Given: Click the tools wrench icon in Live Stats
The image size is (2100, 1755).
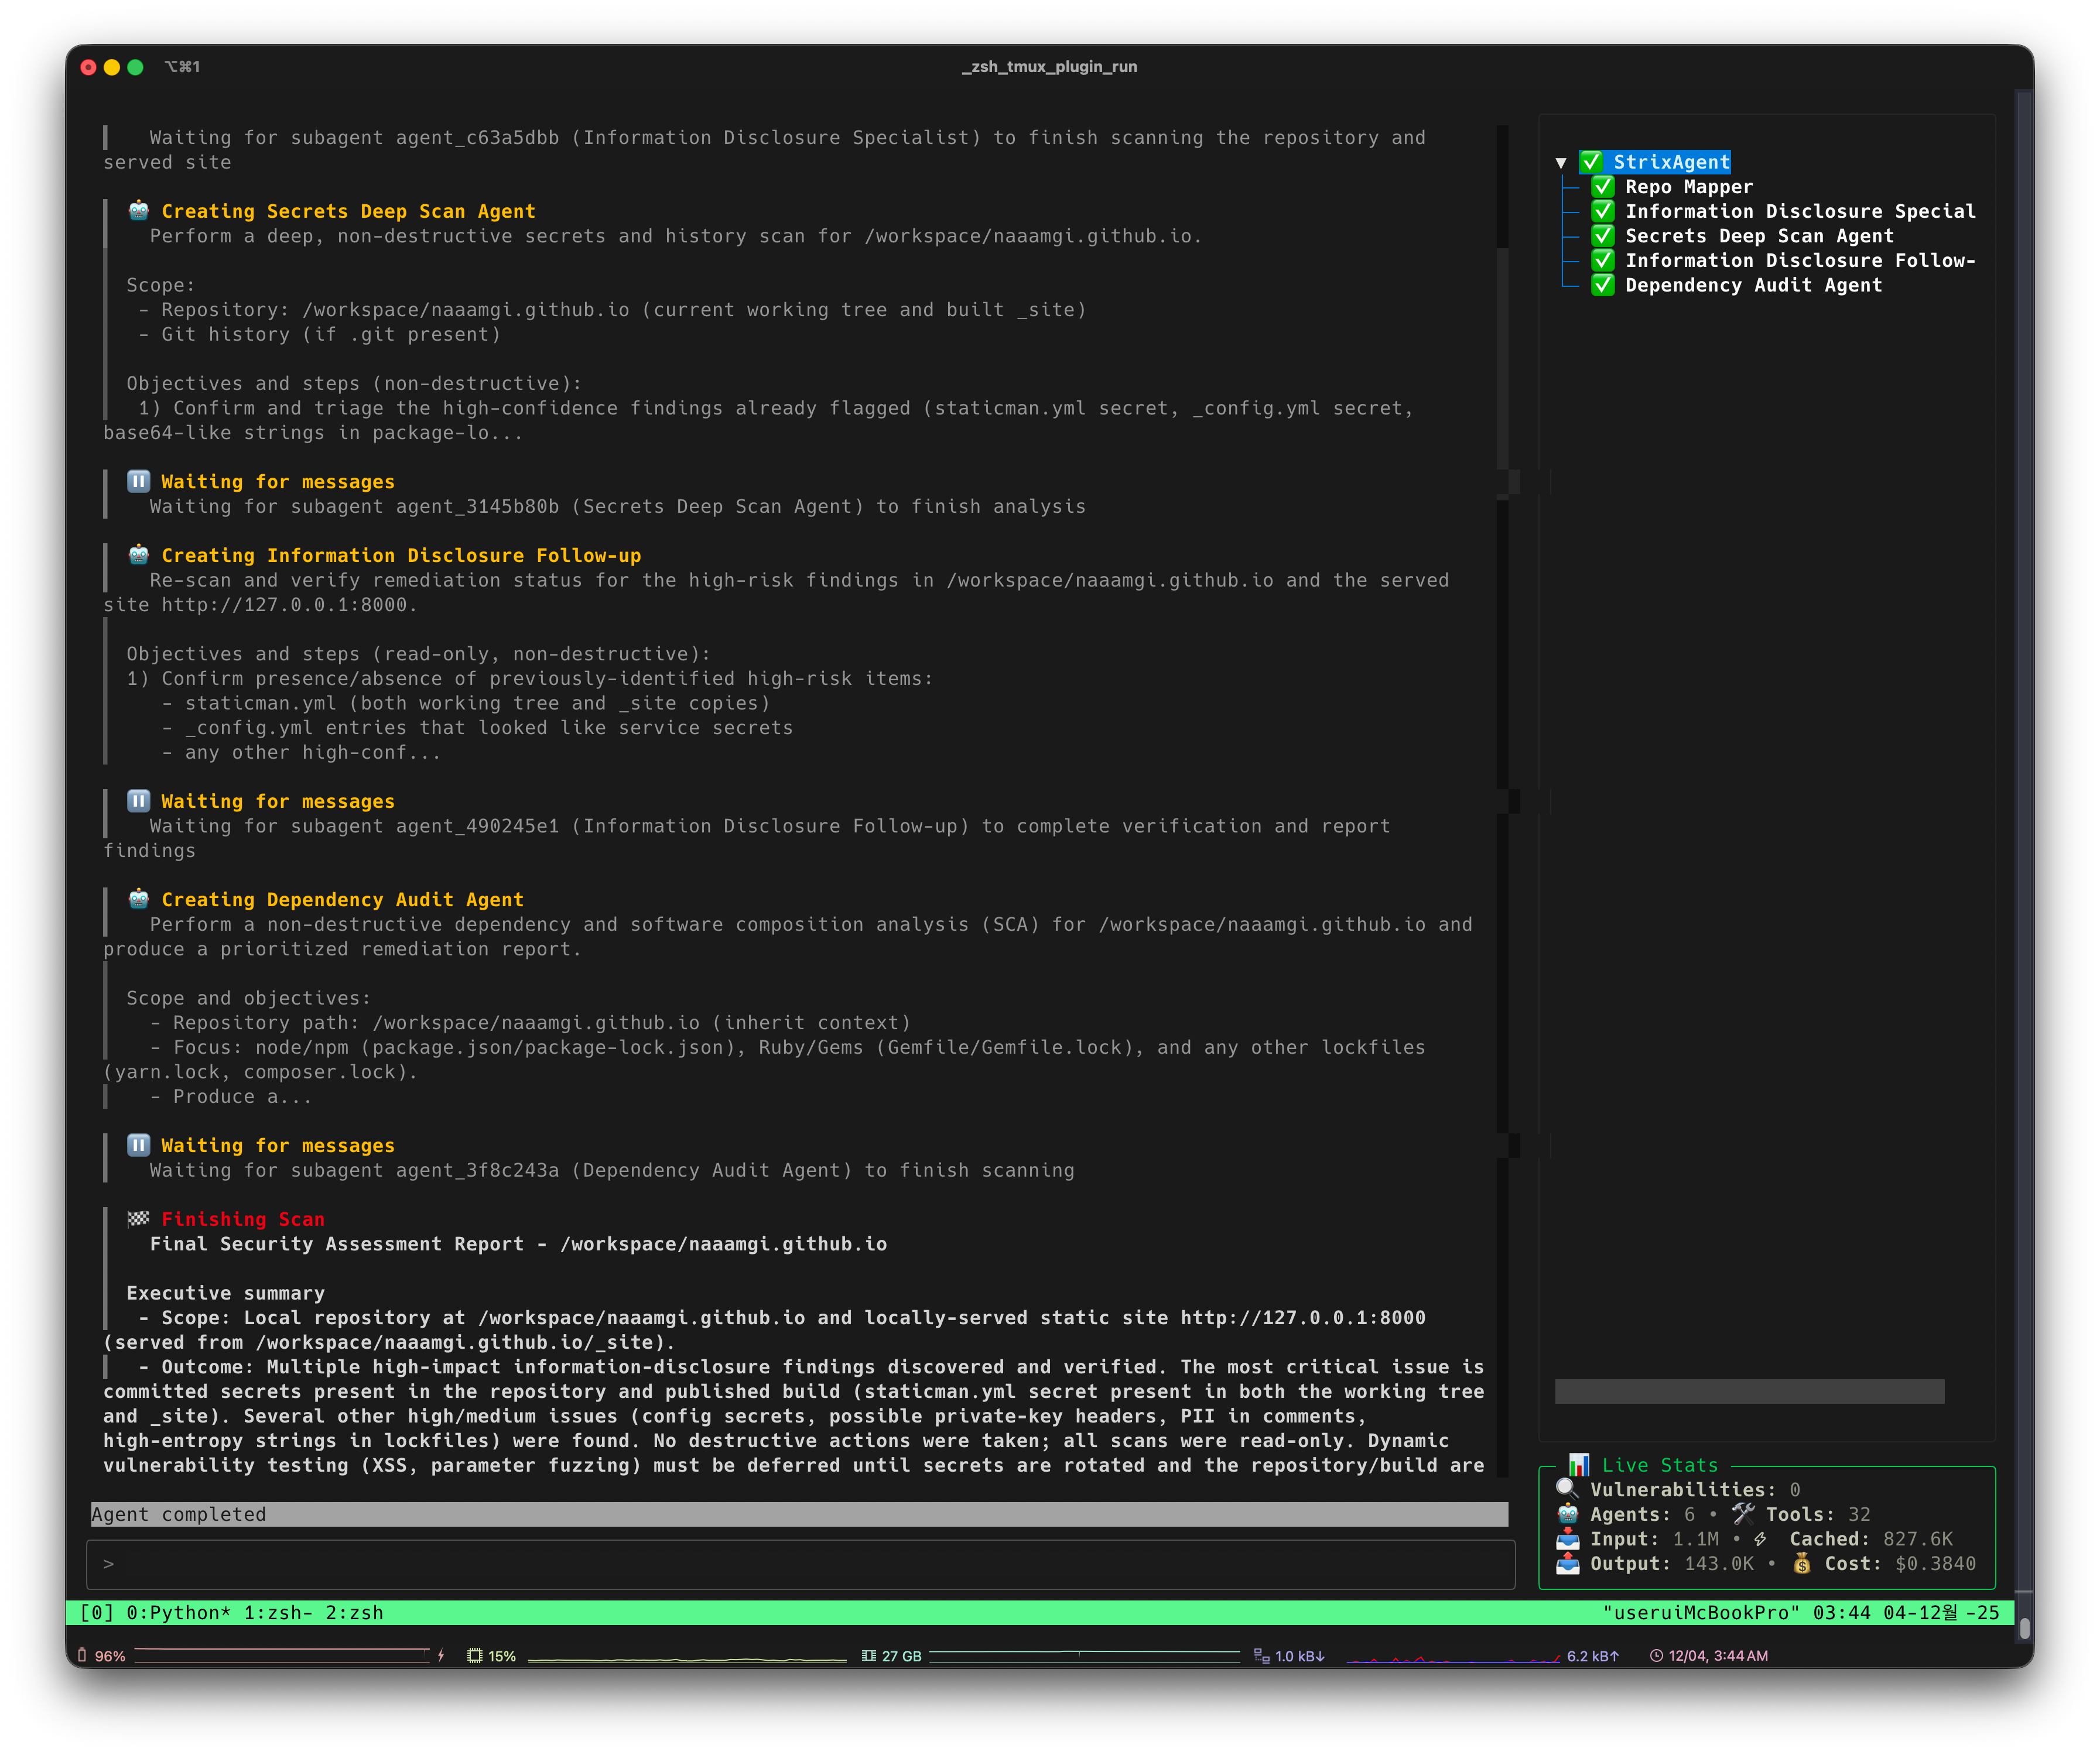Looking at the screenshot, I should click(1743, 1514).
